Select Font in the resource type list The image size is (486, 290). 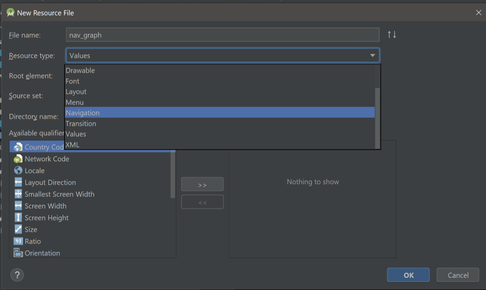[x=72, y=81]
